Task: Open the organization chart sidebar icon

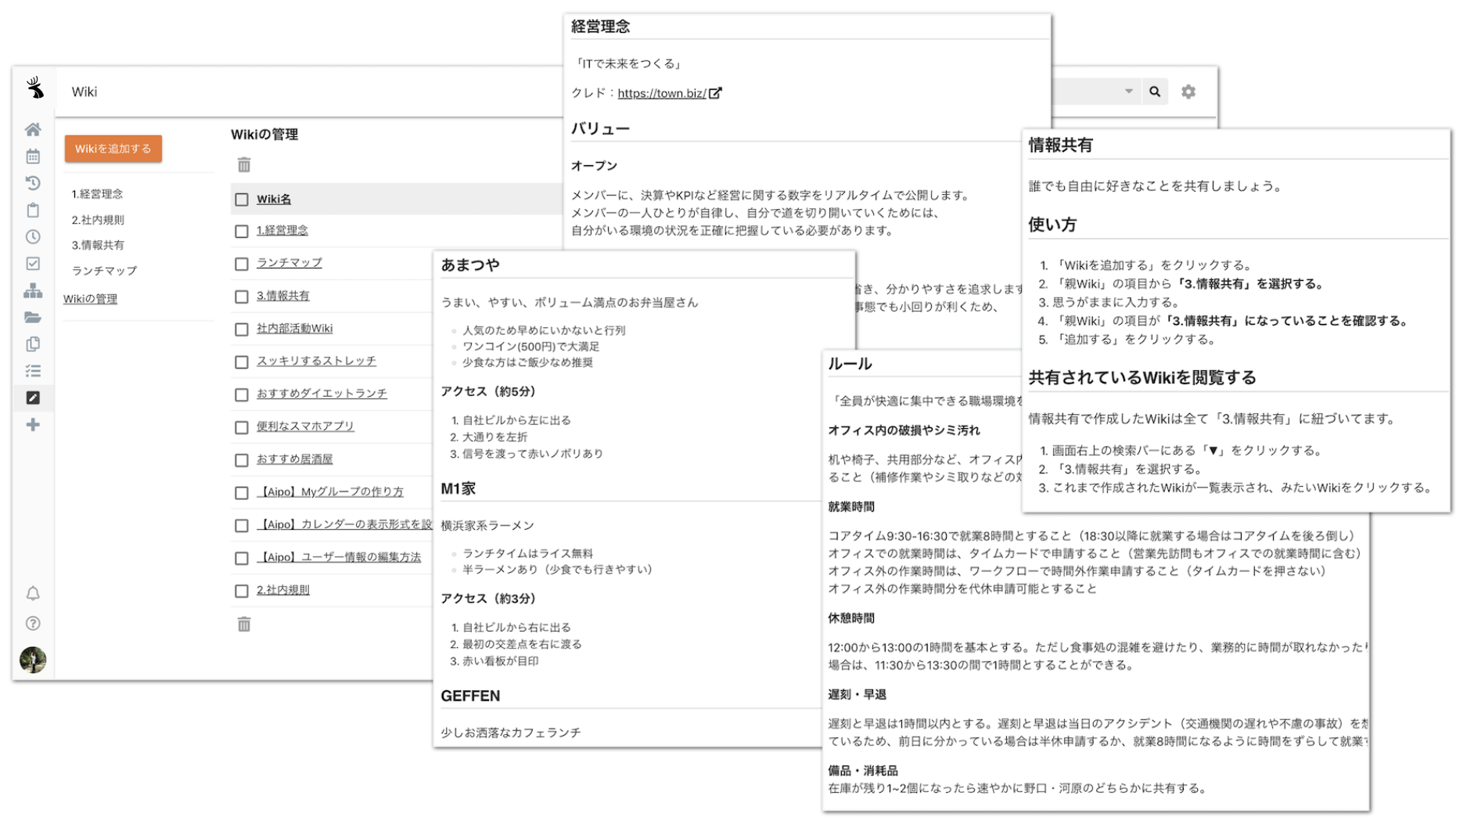Action: tap(33, 290)
